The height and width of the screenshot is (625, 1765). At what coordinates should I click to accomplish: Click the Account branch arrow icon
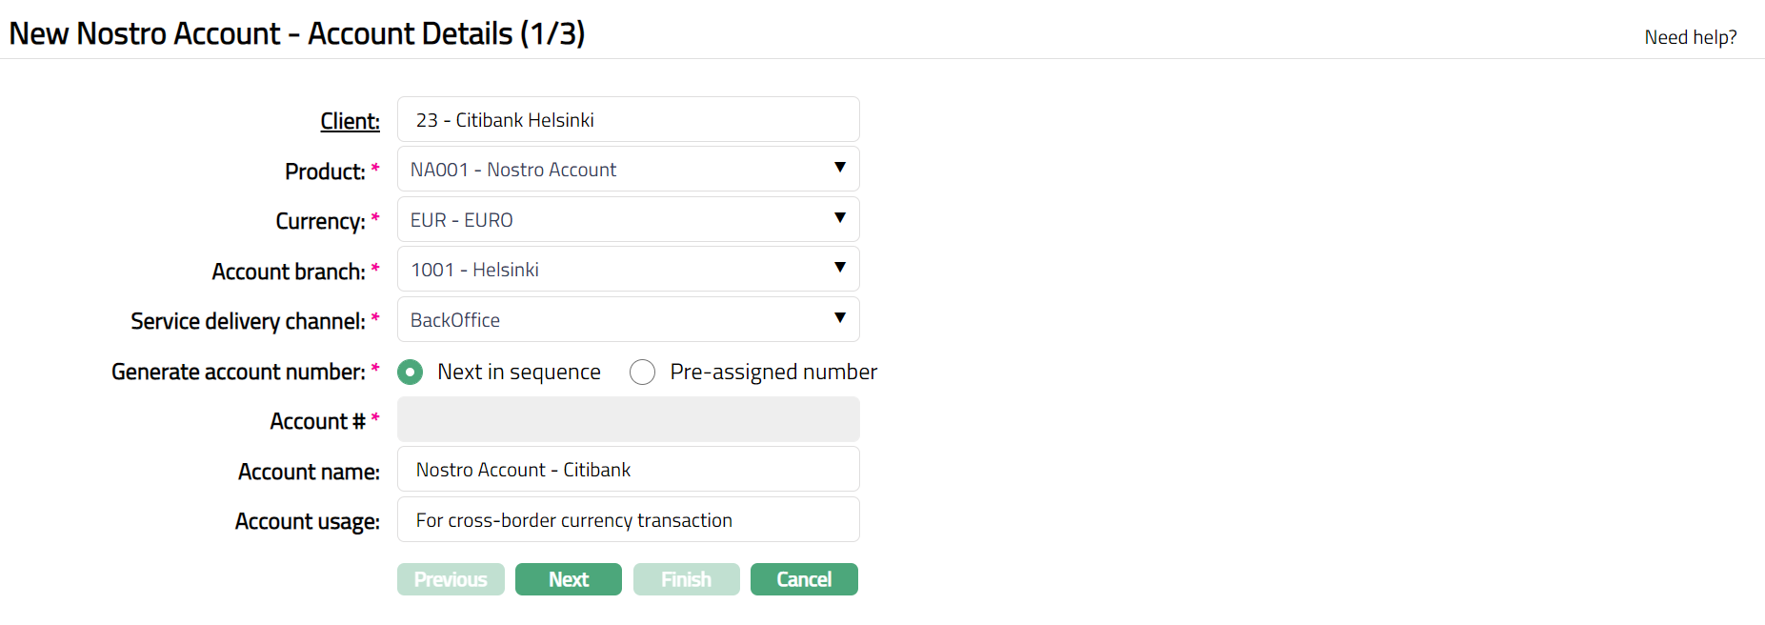840,268
